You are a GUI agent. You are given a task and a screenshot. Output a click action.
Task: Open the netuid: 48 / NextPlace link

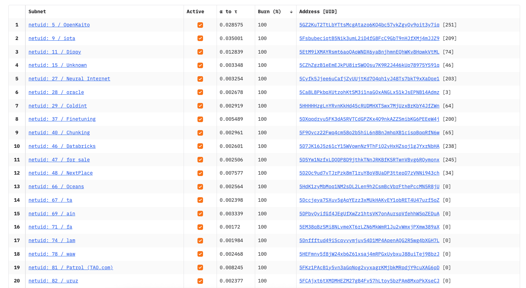(60, 173)
